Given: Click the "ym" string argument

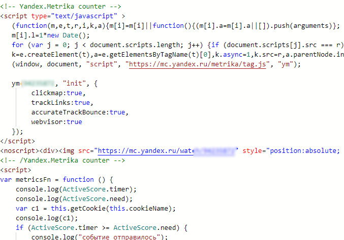Looking at the screenshot, I should (x=286, y=64).
